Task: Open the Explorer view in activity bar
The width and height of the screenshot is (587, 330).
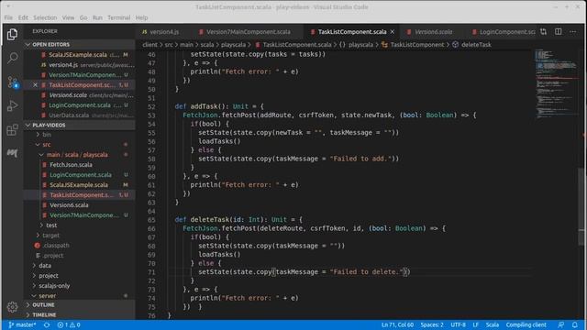Action: [12, 35]
